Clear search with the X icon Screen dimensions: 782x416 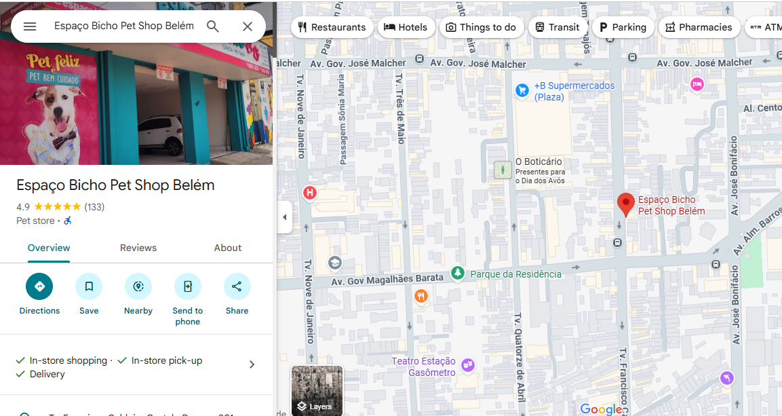(x=248, y=26)
